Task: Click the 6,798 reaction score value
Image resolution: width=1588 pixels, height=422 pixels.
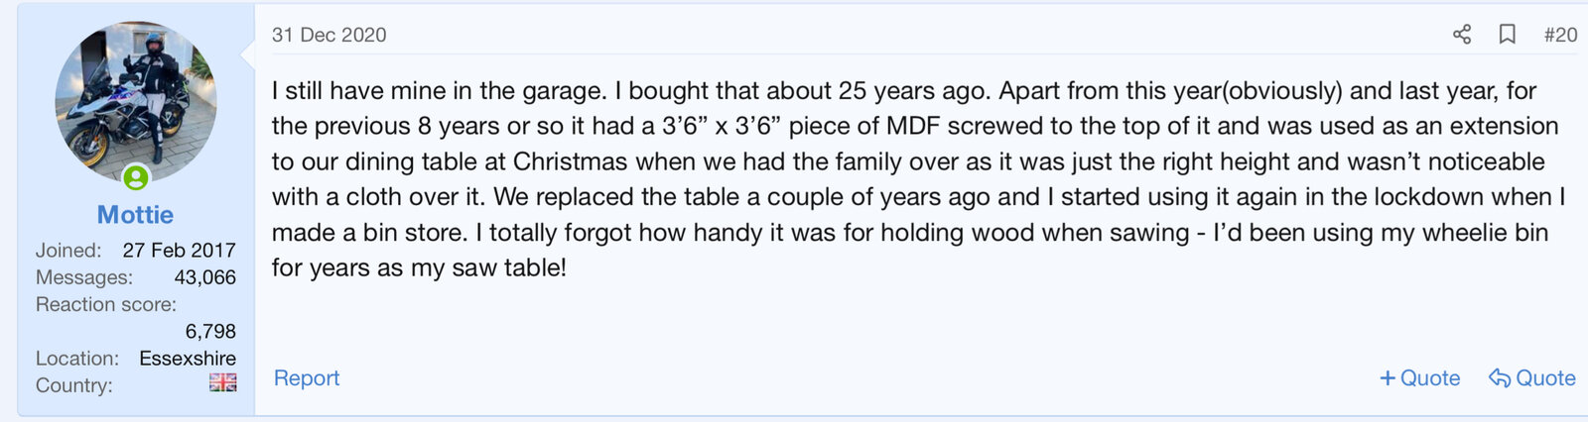Action: (x=210, y=331)
